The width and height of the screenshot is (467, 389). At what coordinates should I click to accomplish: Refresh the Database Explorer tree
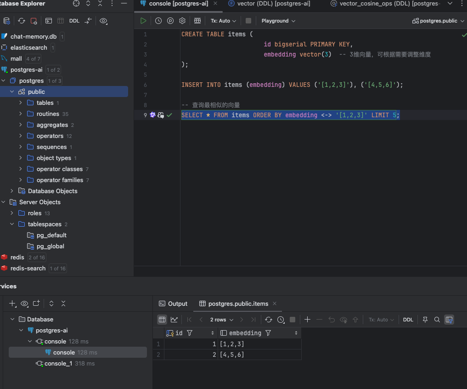point(22,21)
